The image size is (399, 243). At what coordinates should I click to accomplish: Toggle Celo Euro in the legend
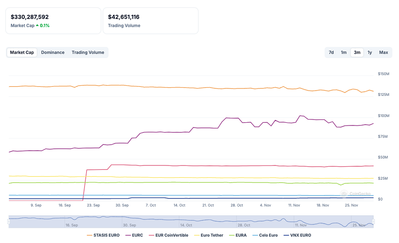tap(265, 235)
